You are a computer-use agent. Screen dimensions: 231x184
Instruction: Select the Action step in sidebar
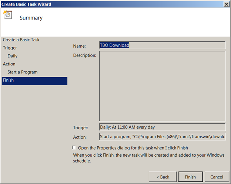(9, 64)
